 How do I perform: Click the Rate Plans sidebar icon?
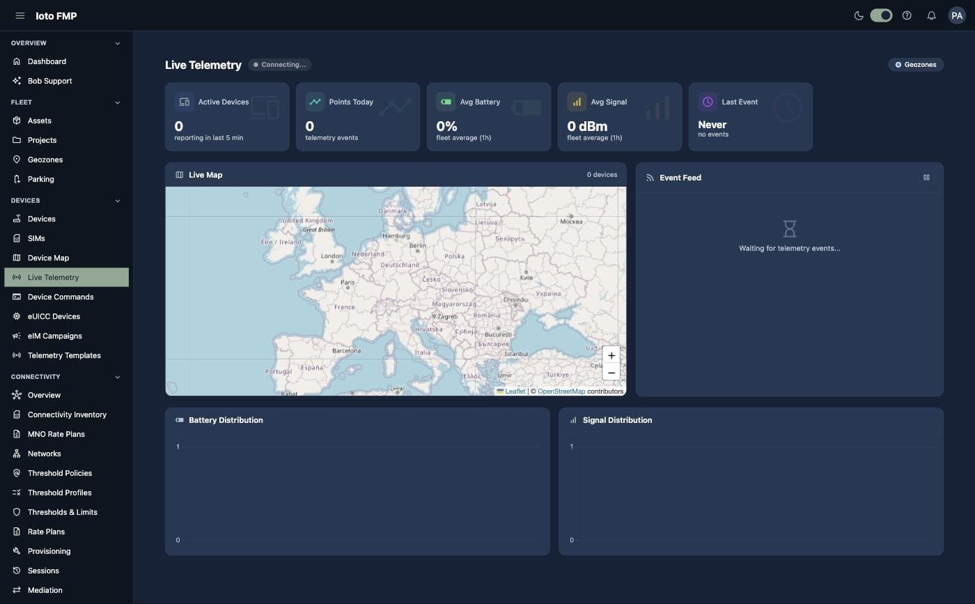tap(17, 532)
